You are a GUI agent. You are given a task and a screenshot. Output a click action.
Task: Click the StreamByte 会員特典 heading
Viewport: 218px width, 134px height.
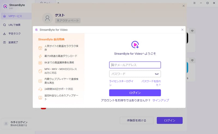pyautogui.click(x=51, y=39)
